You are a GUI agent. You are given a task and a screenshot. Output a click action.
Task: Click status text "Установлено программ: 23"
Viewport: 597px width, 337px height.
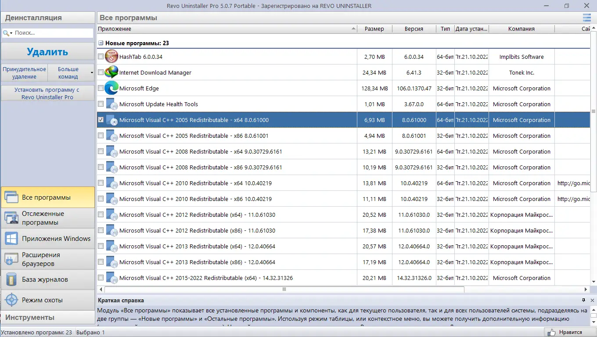point(37,332)
